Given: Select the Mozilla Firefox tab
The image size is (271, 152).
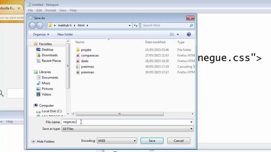Looking at the screenshot, I should click(8, 8).
